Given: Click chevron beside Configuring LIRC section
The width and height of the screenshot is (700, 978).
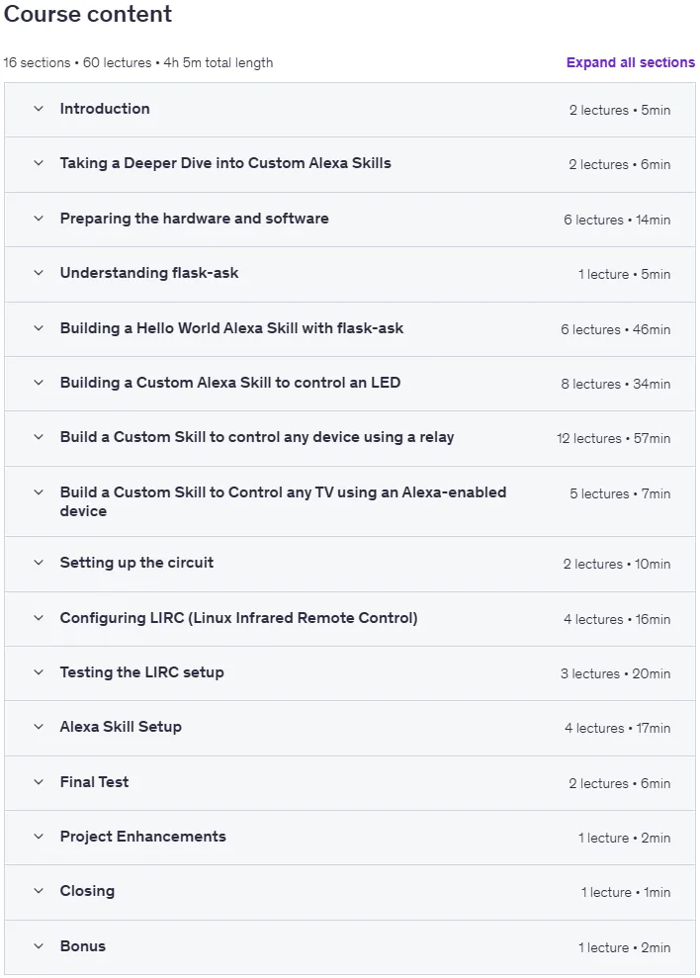Looking at the screenshot, I should (39, 618).
